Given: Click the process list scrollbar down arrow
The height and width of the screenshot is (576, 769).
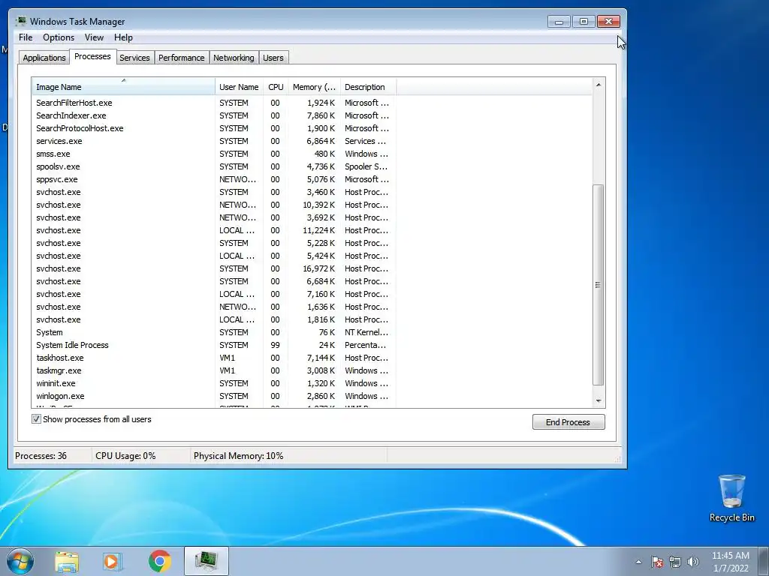Looking at the screenshot, I should (599, 400).
